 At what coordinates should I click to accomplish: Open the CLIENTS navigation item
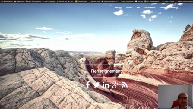tap(129, 8)
